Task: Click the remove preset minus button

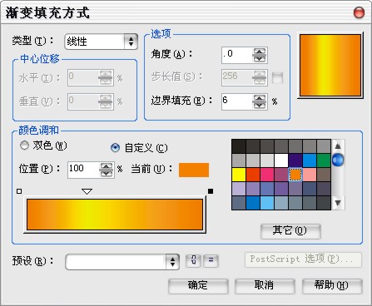Action: 211,260
